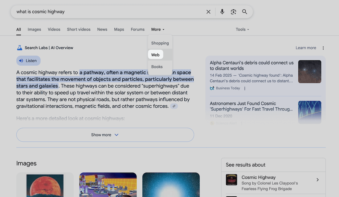Click the magnifying glass search icon
The width and height of the screenshot is (339, 197).
coord(244,12)
